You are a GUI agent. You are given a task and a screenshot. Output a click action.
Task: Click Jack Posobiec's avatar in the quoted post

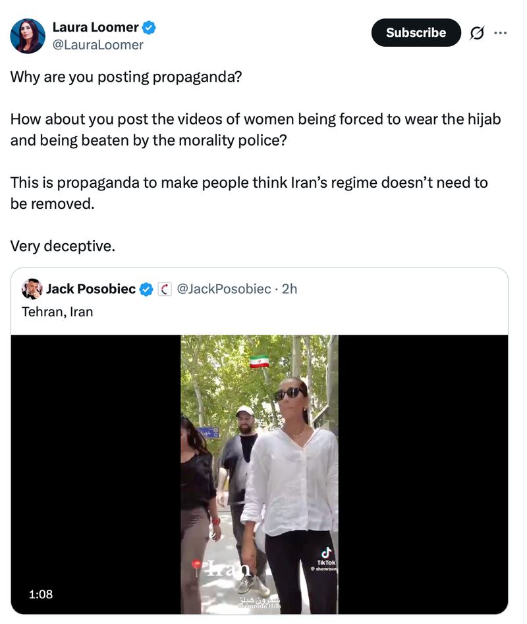31,288
